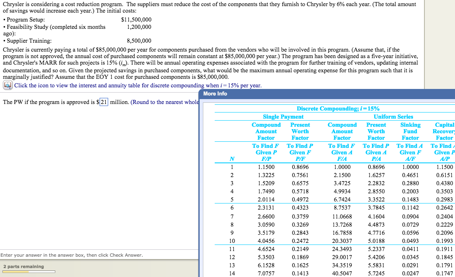The height and width of the screenshot is (277, 455).
Task: Select the F/P value 7.0757 in row 14
Action: tap(266, 273)
